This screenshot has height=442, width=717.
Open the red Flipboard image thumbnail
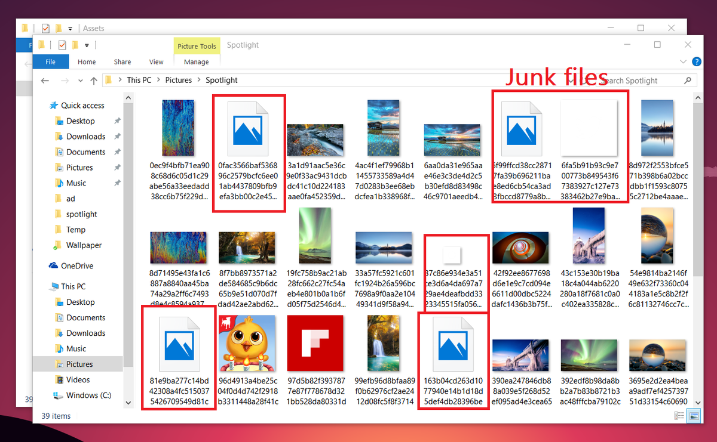315,343
